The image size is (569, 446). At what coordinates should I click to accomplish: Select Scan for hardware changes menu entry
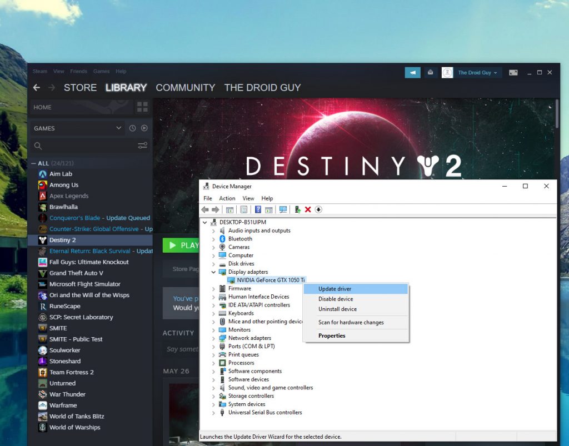356,322
